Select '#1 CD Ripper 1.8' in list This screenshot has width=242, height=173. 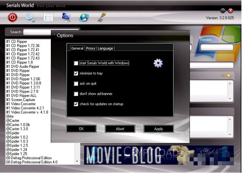point(19,63)
